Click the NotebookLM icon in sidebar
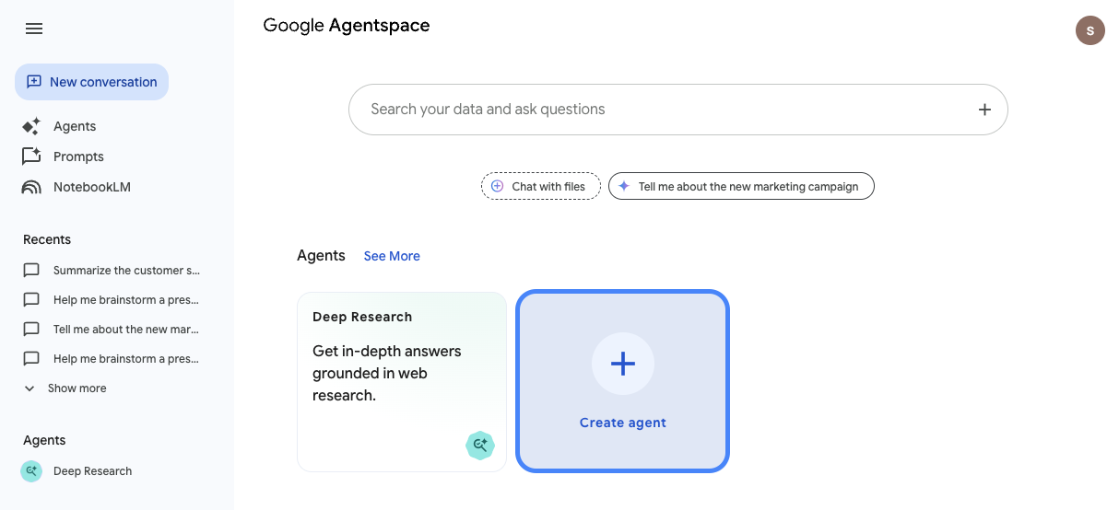 coord(31,187)
